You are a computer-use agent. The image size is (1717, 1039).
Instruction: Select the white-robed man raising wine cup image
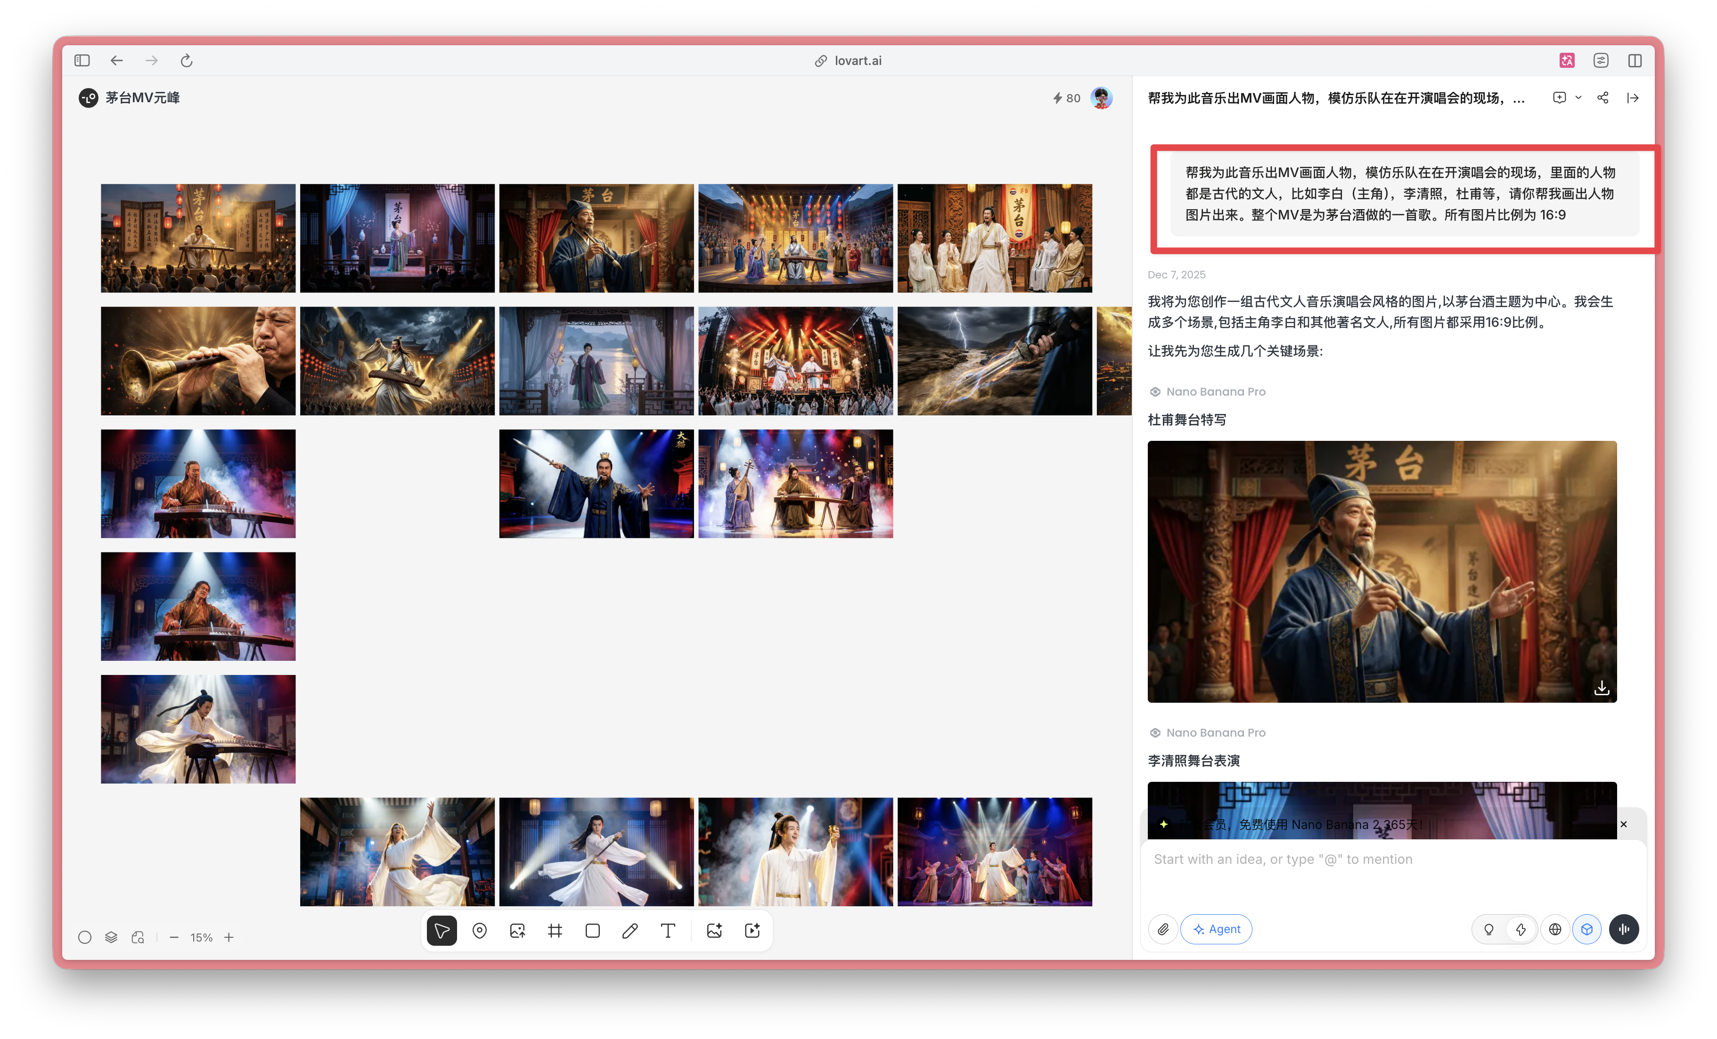795,852
